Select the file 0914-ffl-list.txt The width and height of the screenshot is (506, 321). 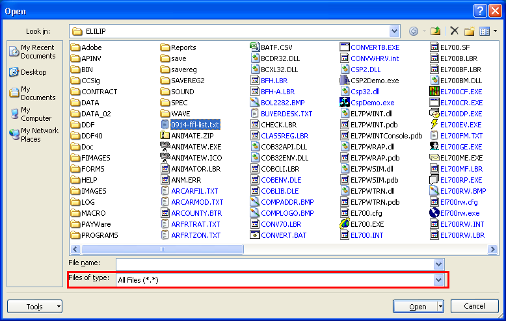(190, 125)
